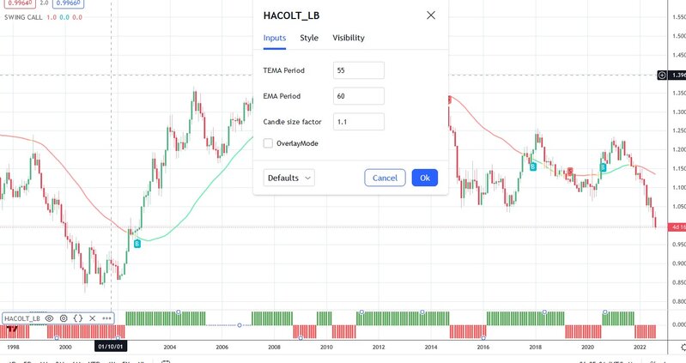This screenshot has width=686, height=363.
Task: Remove the HACOLT_LB indicator with the X icon
Action: [x=92, y=318]
